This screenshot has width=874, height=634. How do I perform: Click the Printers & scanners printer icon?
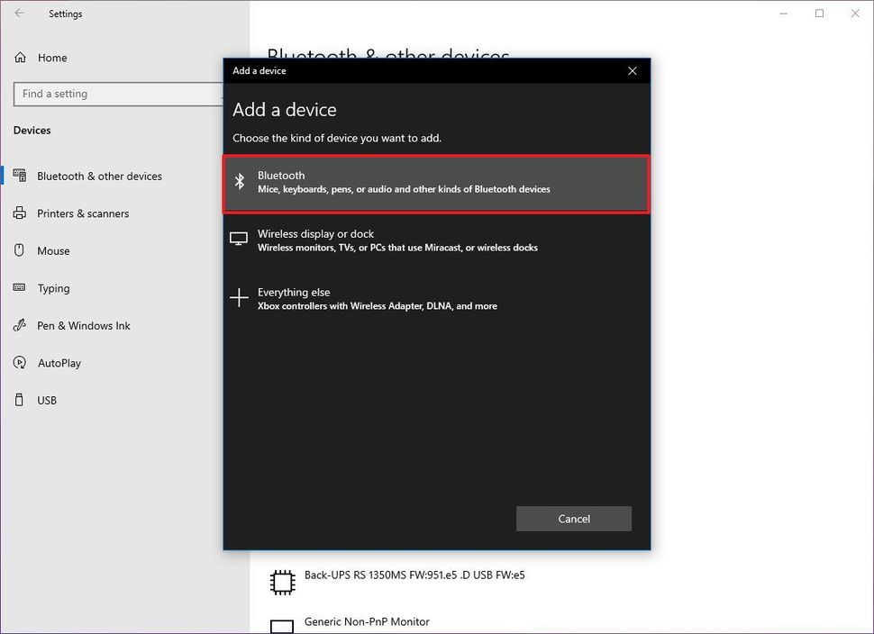(x=20, y=213)
